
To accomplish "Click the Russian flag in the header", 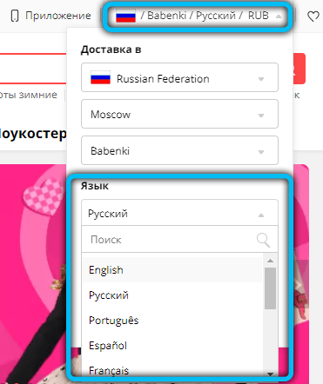I will pyautogui.click(x=125, y=16).
